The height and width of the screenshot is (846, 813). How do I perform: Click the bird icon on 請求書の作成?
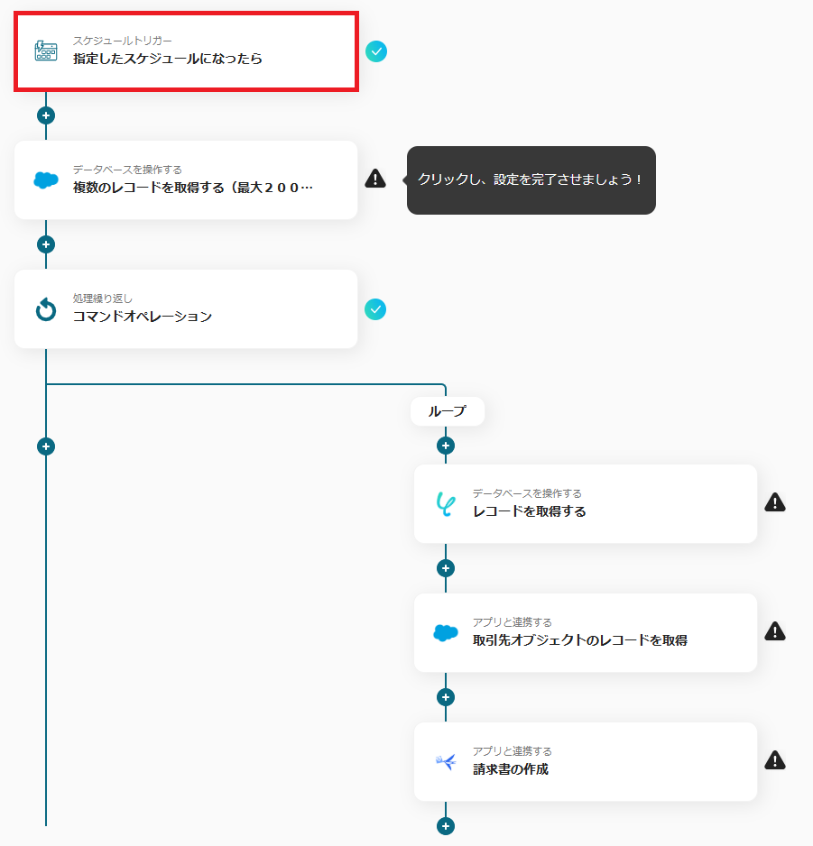pos(446,762)
